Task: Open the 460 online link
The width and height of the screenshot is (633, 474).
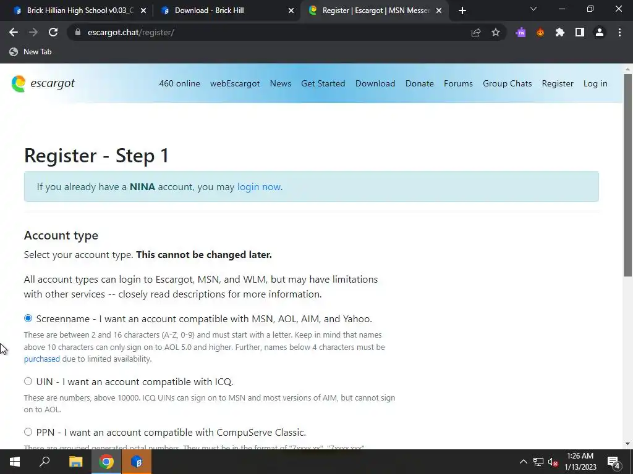Action: coord(179,83)
